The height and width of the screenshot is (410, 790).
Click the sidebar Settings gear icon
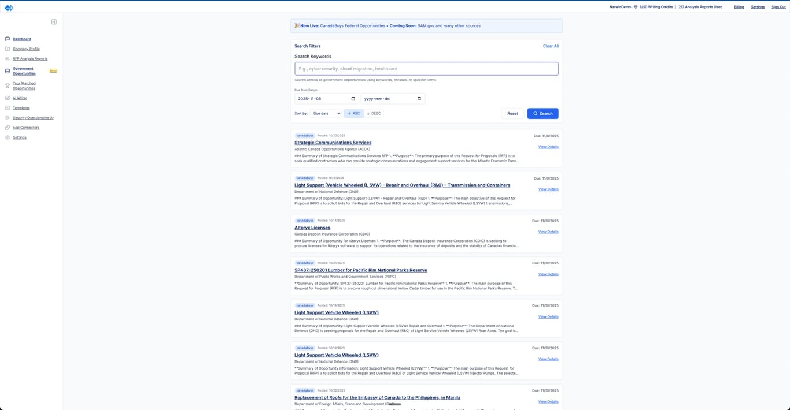coord(8,137)
